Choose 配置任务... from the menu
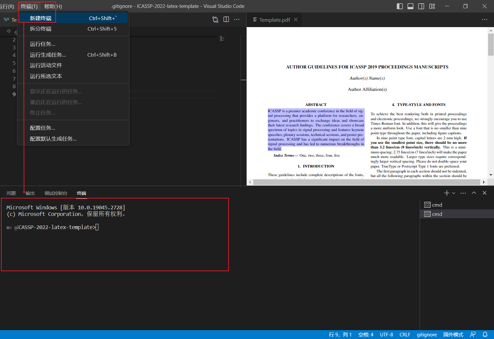 tap(73, 128)
